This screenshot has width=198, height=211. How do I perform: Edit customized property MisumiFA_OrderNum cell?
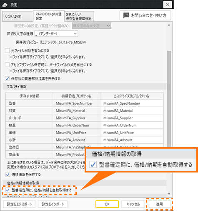point(131,125)
